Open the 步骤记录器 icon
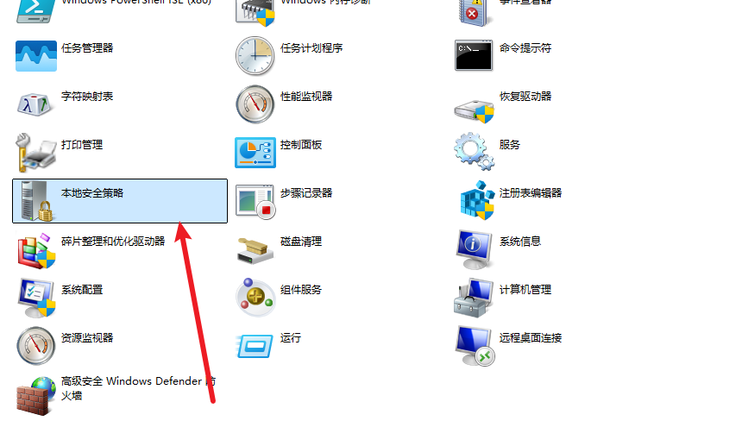 (255, 201)
